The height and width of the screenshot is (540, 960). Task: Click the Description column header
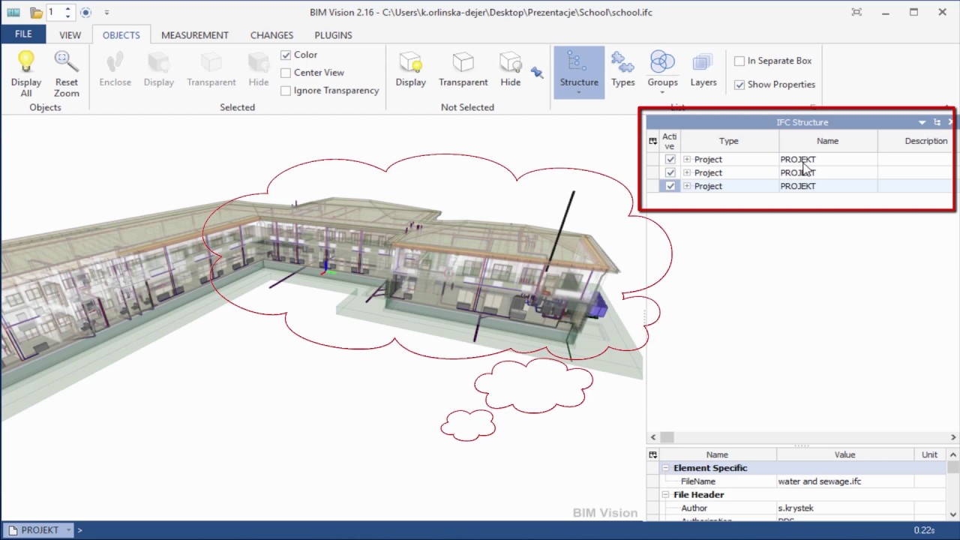(919, 141)
